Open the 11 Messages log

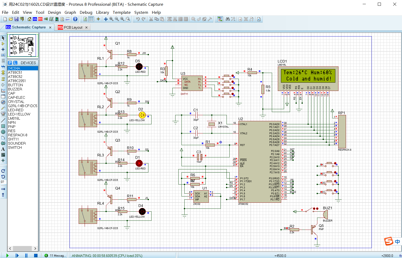point(55,255)
